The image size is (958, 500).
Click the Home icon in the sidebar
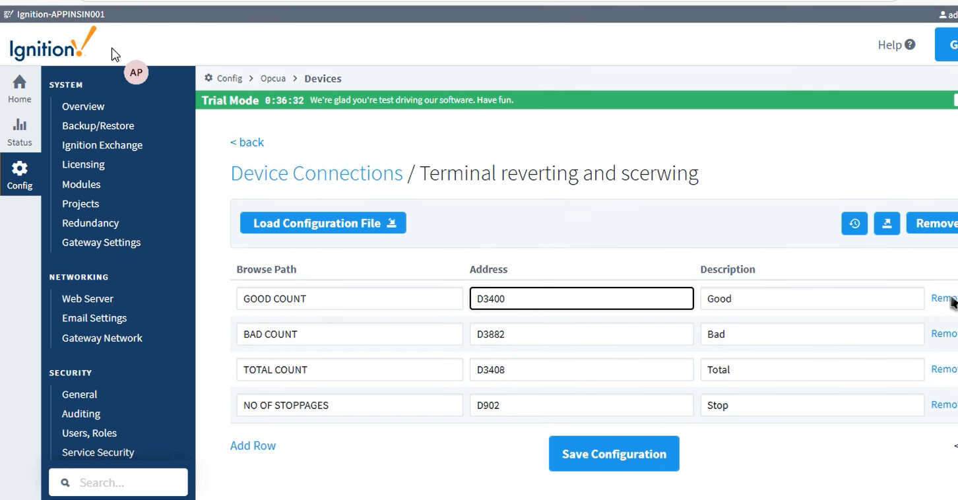tap(20, 82)
